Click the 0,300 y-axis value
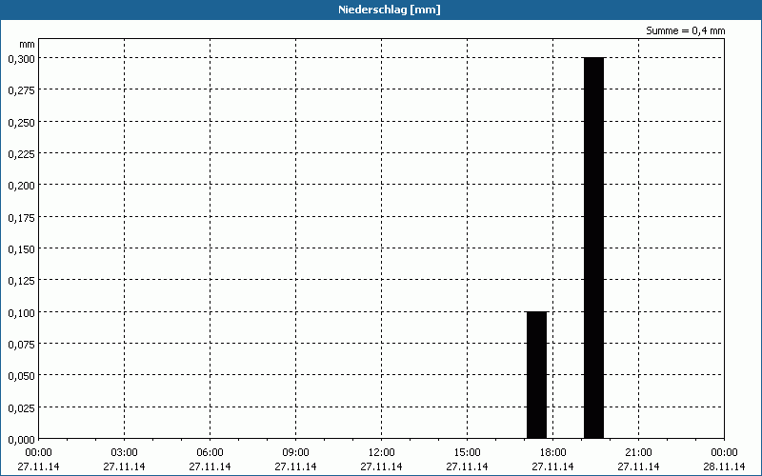The image size is (762, 476). (21, 58)
